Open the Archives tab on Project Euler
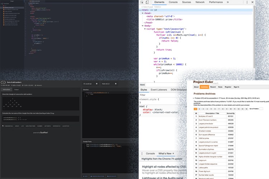This screenshot has height=179, width=269. pos(204,87)
